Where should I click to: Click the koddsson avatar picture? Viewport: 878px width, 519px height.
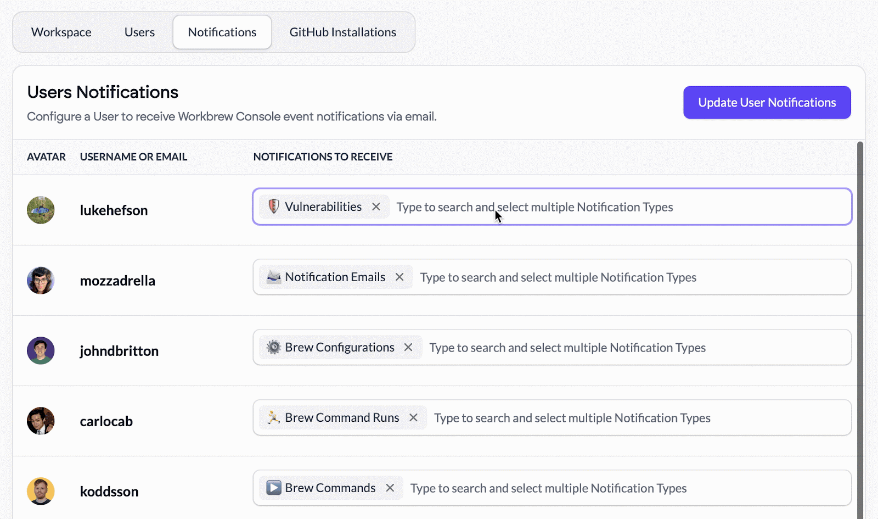click(x=41, y=491)
